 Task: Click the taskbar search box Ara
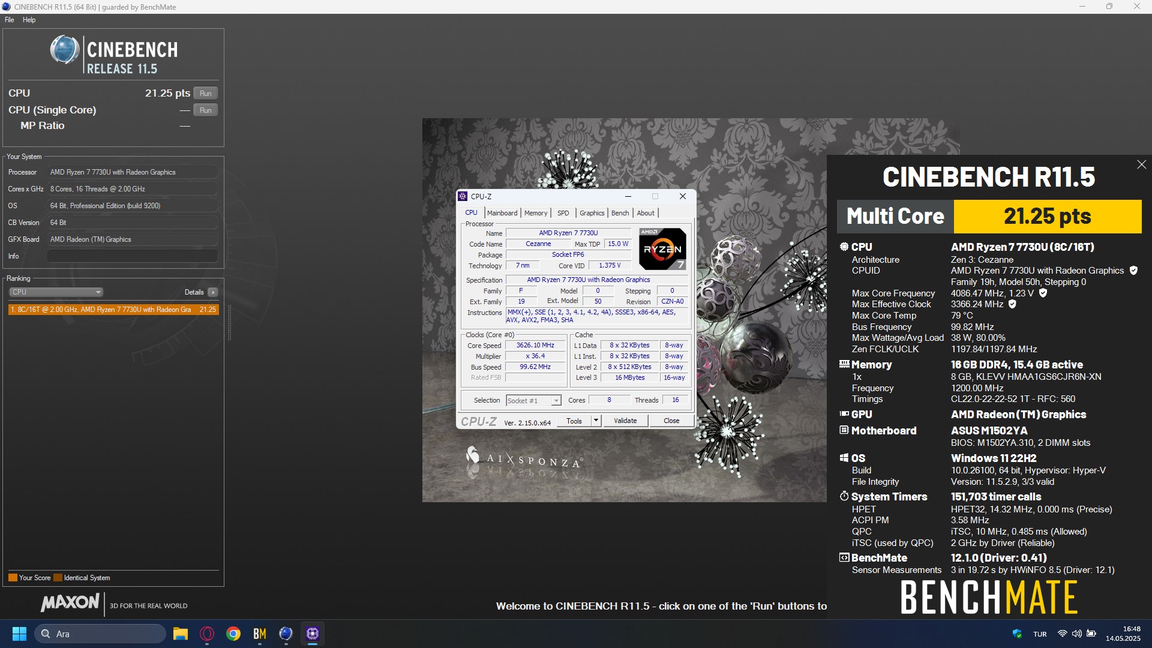100,634
